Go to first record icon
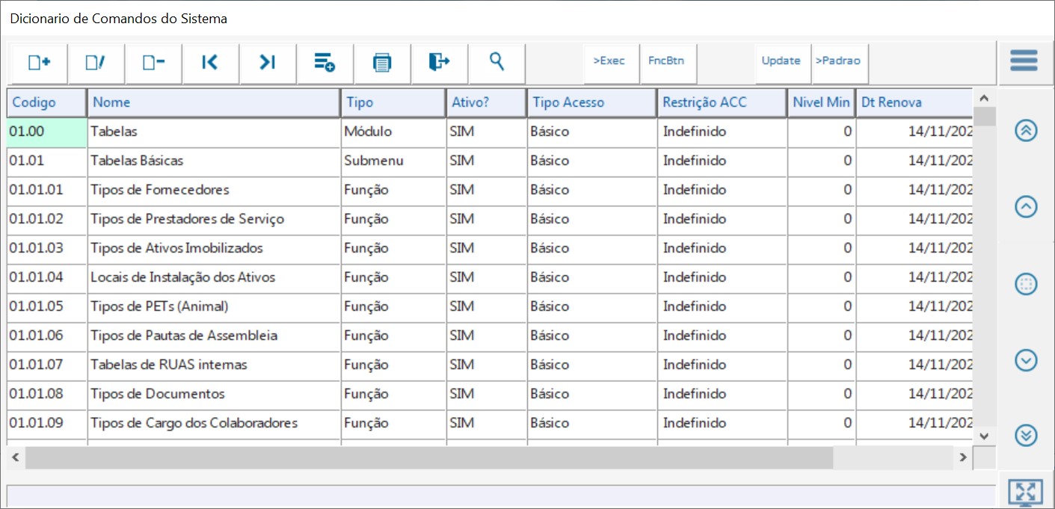 (x=210, y=63)
